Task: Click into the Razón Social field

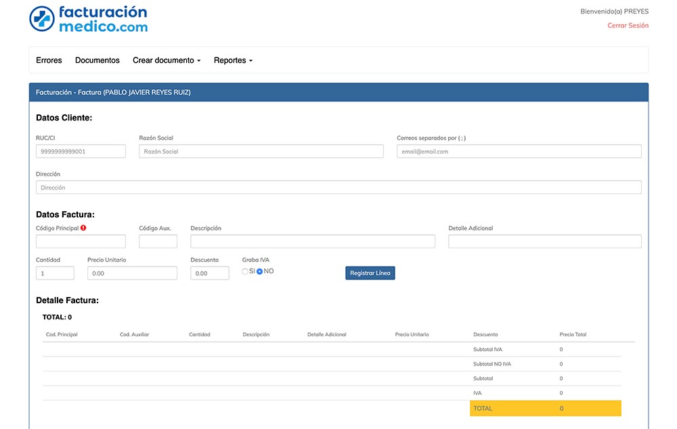Action: click(x=261, y=152)
